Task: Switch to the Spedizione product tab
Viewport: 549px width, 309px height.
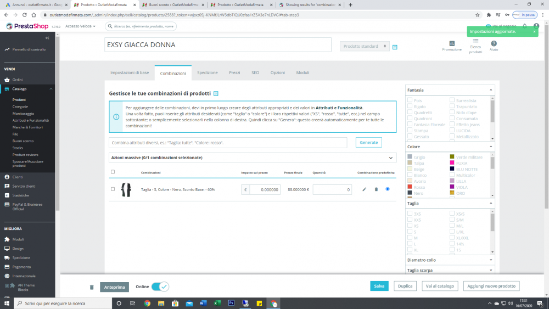Action: (x=208, y=72)
